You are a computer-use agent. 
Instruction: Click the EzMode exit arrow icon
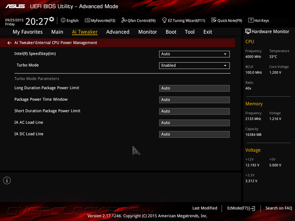pos(252,208)
